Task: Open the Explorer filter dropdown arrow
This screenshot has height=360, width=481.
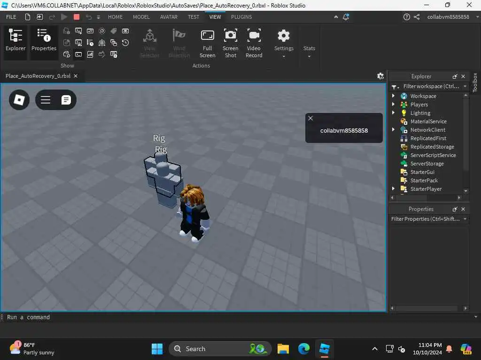Action: coord(465,86)
